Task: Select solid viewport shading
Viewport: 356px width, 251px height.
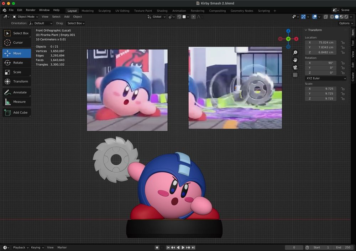Action: 337,17
